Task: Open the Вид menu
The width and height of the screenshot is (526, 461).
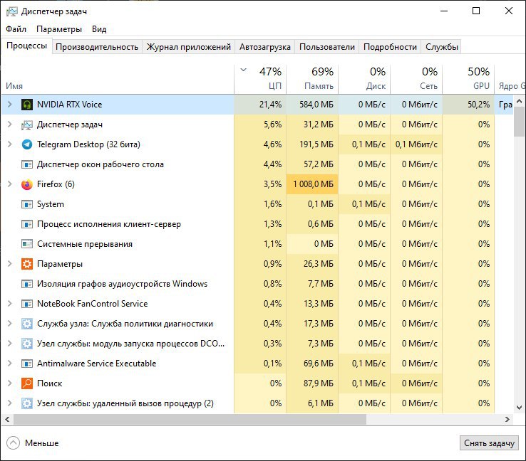Action: click(x=99, y=29)
